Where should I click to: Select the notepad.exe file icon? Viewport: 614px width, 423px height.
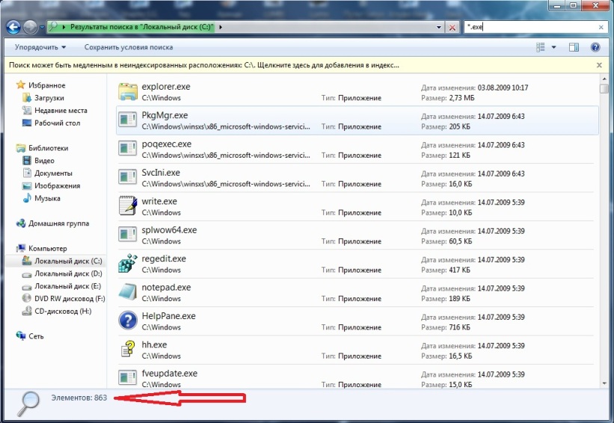pos(128,291)
